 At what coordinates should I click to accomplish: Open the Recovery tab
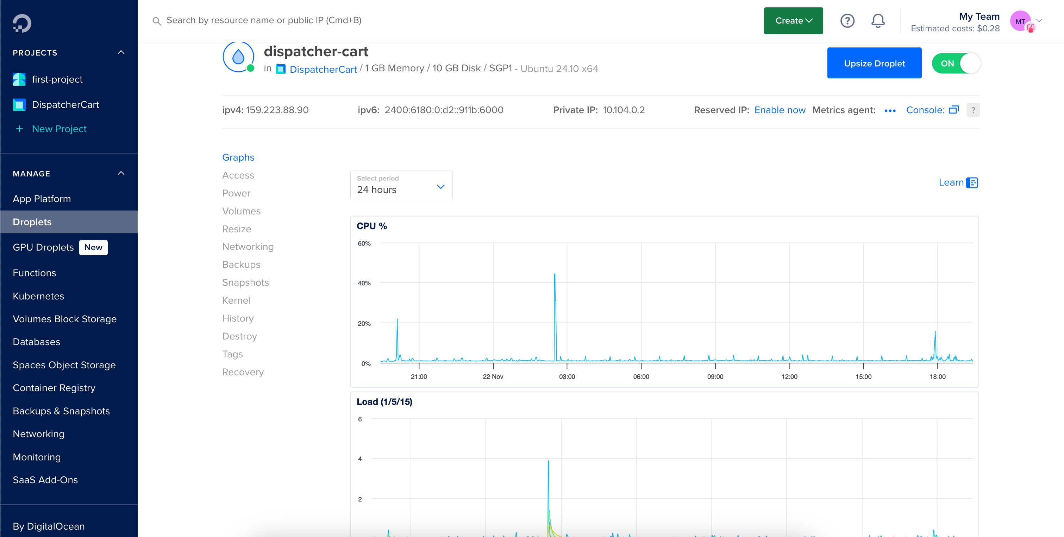pos(243,372)
